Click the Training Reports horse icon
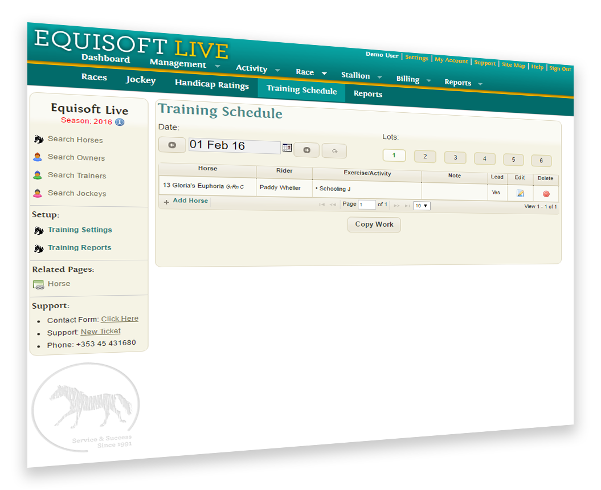 pos(39,248)
